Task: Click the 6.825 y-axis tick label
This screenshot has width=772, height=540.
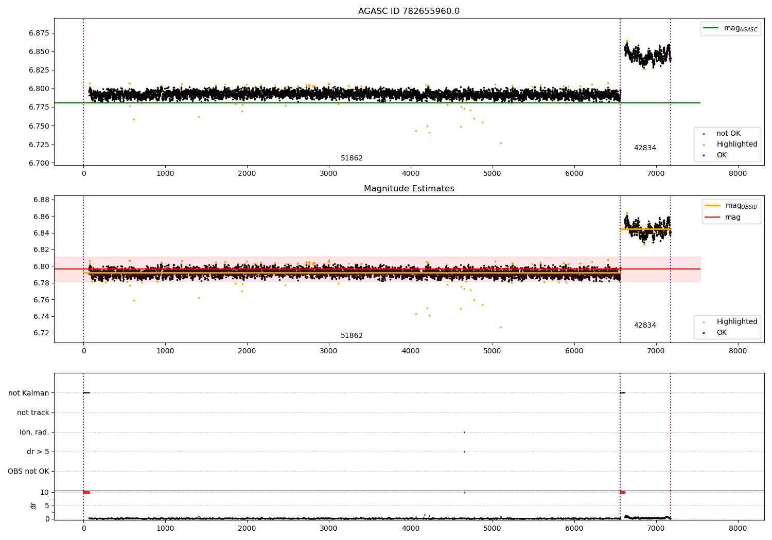Action: [x=39, y=70]
